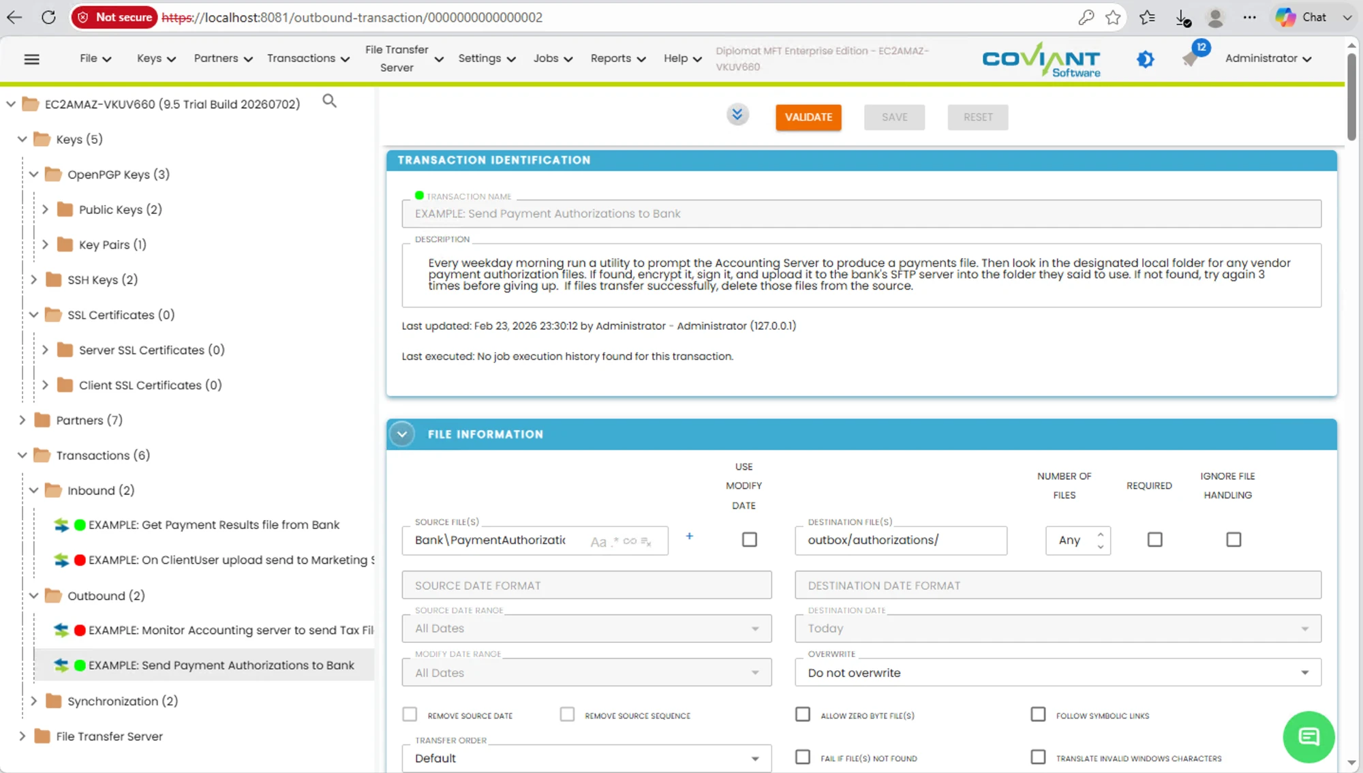1363x773 pixels.
Task: Collapse the File Information section chevron
Action: tap(402, 434)
